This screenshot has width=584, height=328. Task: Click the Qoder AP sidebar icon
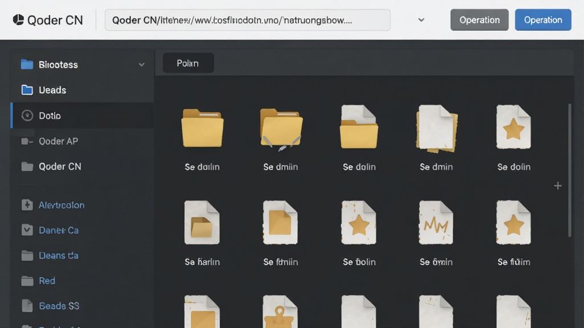tap(27, 141)
